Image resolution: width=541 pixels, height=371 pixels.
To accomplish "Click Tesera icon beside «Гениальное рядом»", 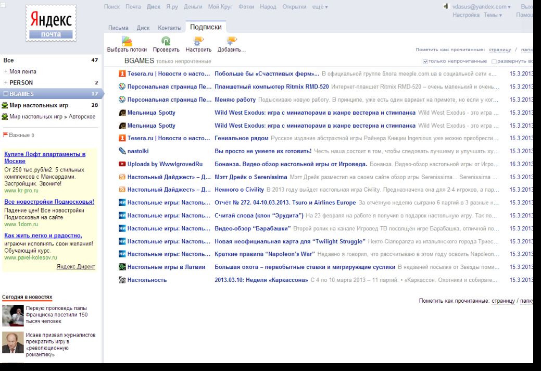I will (122, 138).
